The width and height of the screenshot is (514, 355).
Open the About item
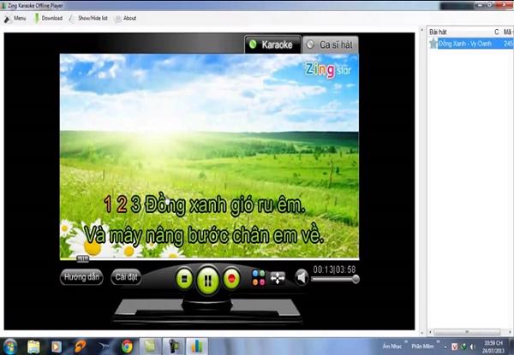125,18
